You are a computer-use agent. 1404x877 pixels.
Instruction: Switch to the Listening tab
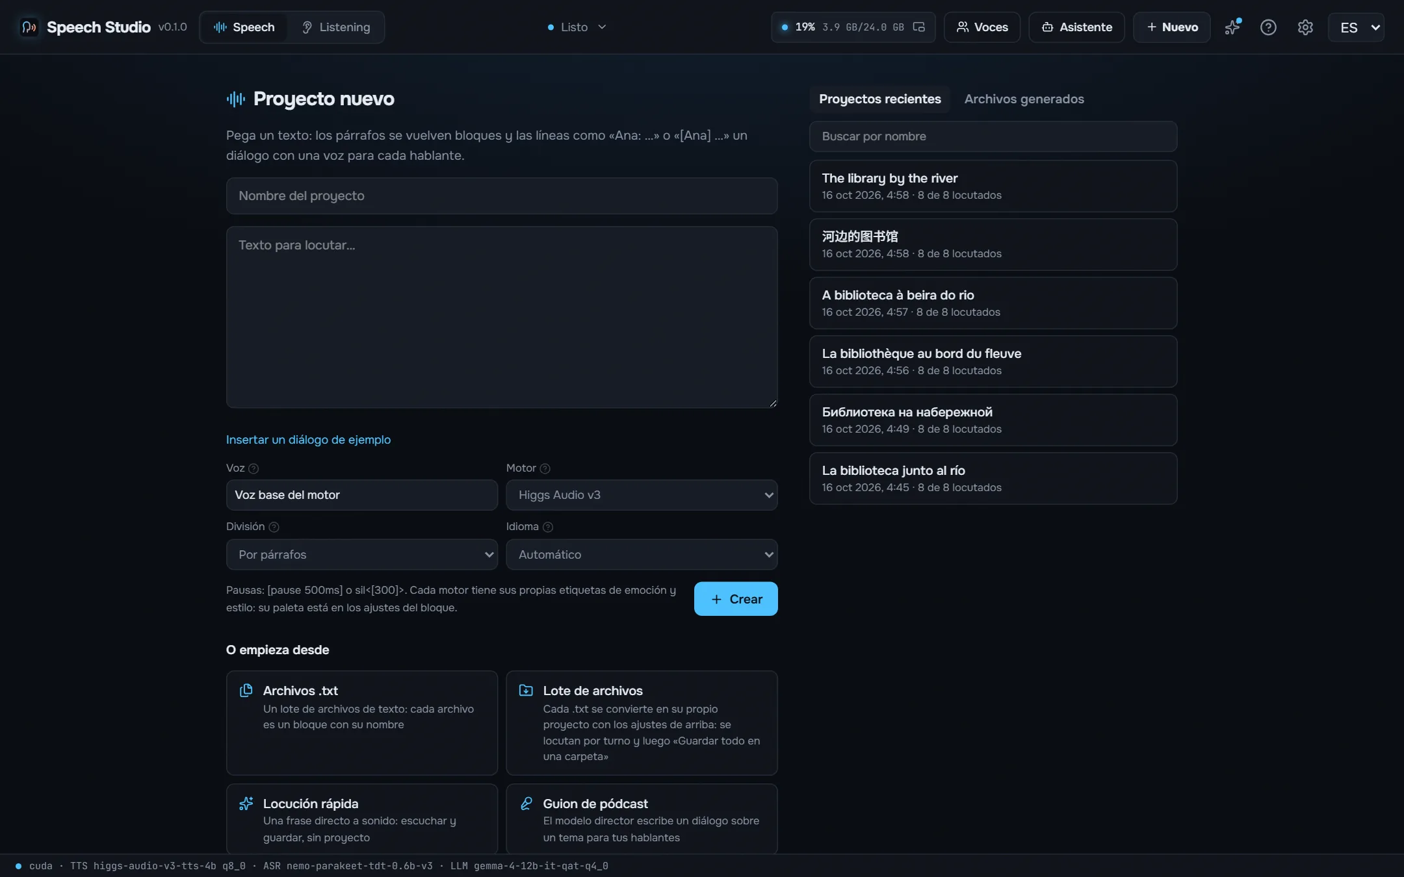click(336, 27)
